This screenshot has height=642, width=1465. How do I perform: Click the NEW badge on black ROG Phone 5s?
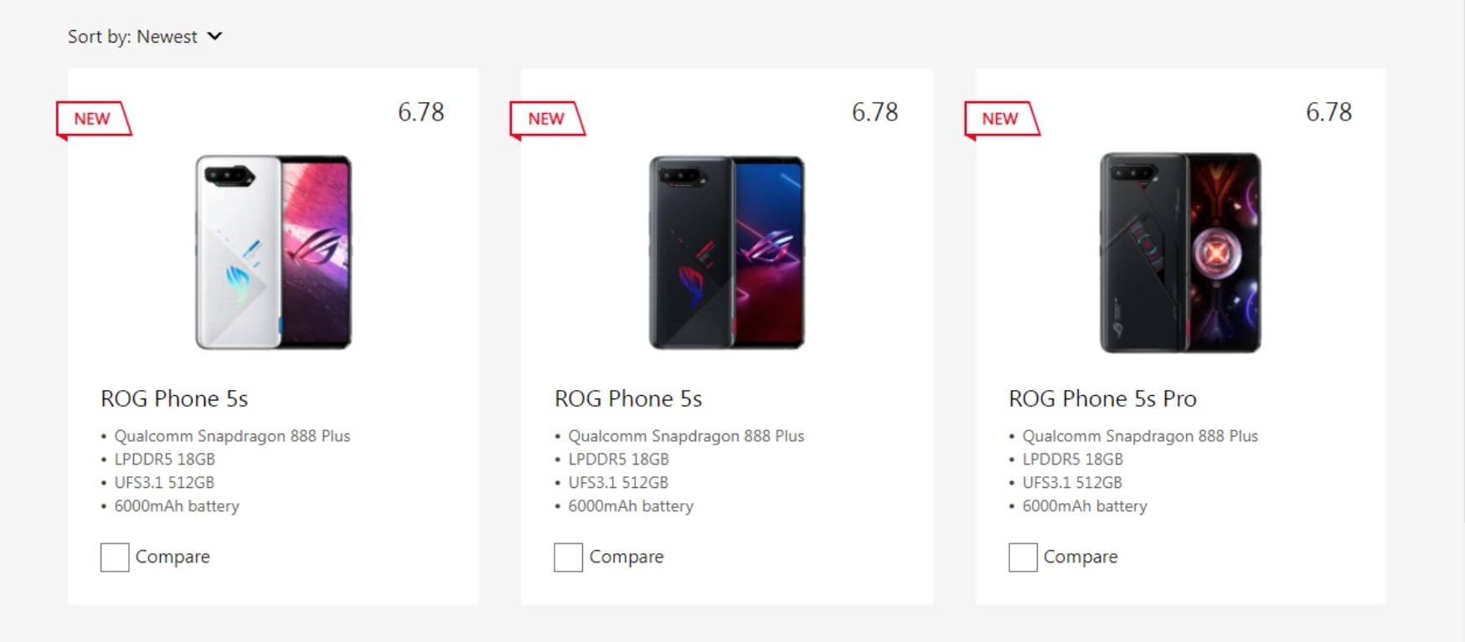point(548,120)
